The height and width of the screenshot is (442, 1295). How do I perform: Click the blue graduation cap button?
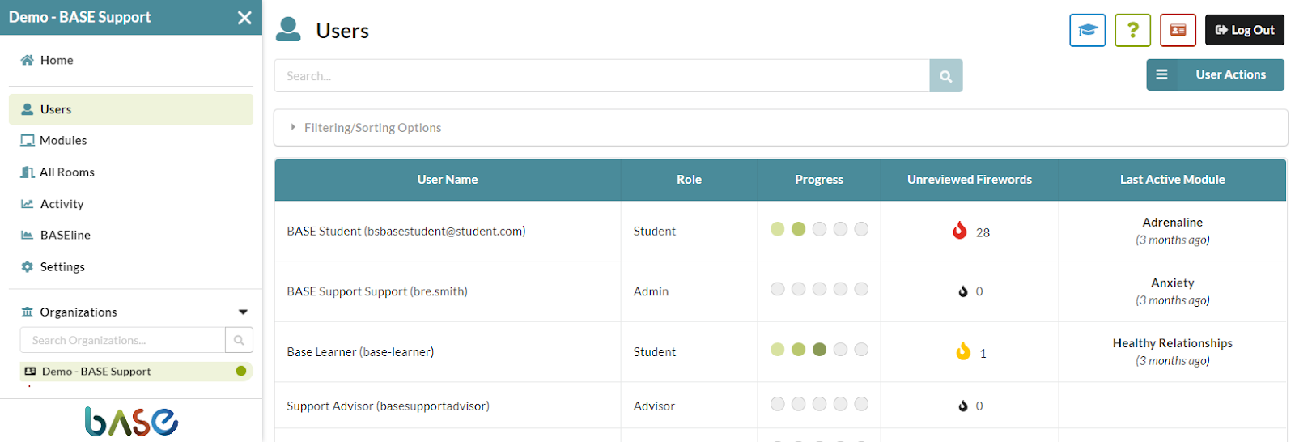(x=1087, y=30)
